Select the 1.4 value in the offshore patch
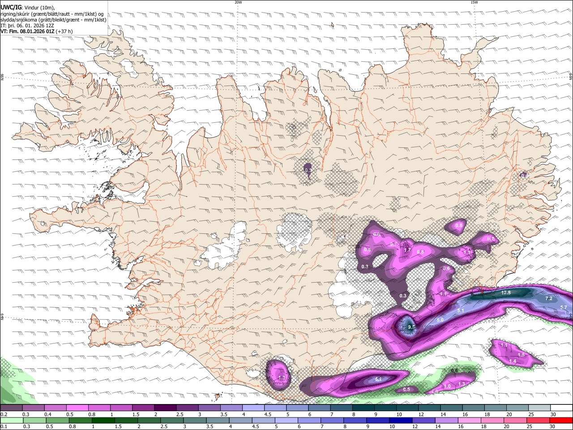 point(513,361)
